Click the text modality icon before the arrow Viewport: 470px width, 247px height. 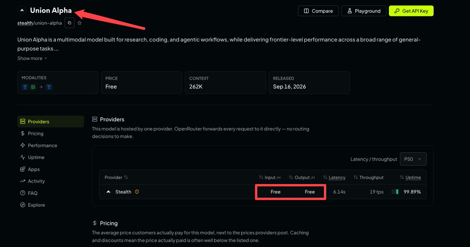pyautogui.click(x=25, y=87)
